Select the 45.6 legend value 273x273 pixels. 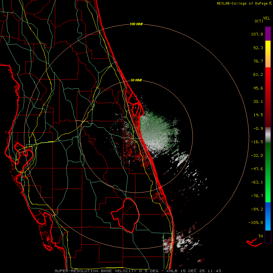(x=258, y=88)
